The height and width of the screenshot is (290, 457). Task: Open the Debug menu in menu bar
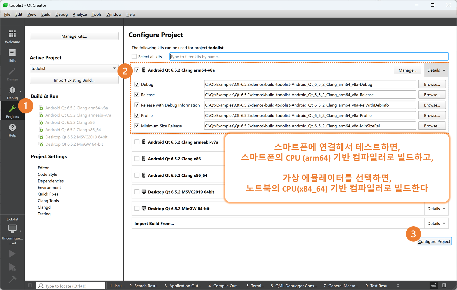[61, 14]
